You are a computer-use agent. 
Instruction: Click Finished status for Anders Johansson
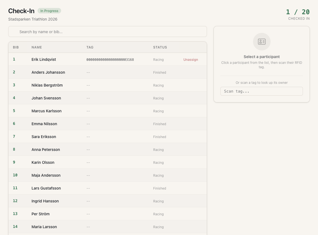pos(160,73)
